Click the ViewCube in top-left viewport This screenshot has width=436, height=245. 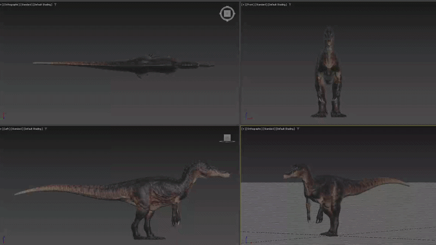227,14
